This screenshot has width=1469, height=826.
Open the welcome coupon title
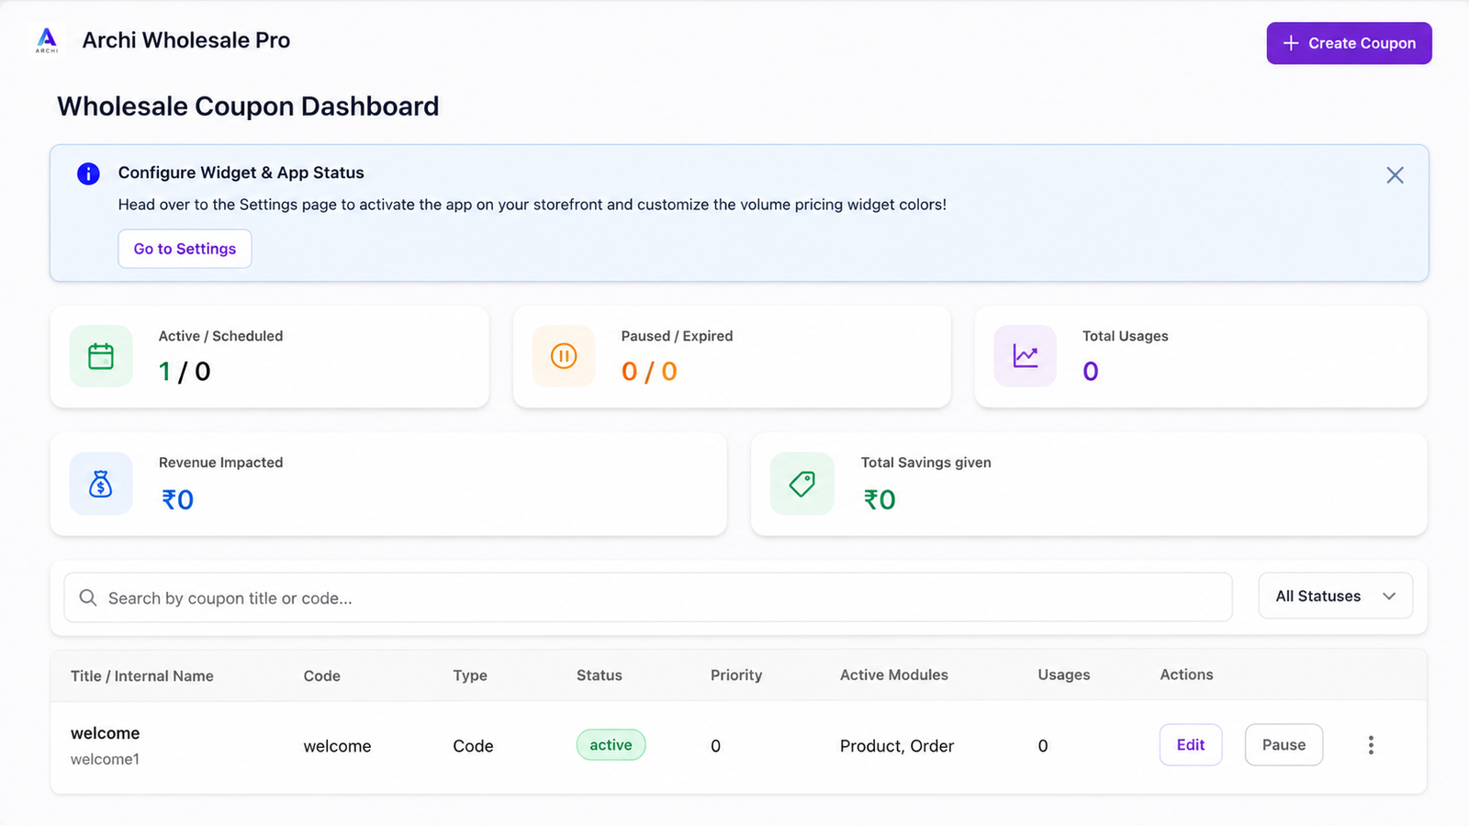[x=106, y=733]
